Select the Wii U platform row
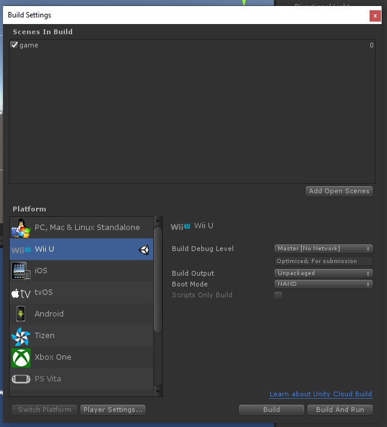 [81, 249]
